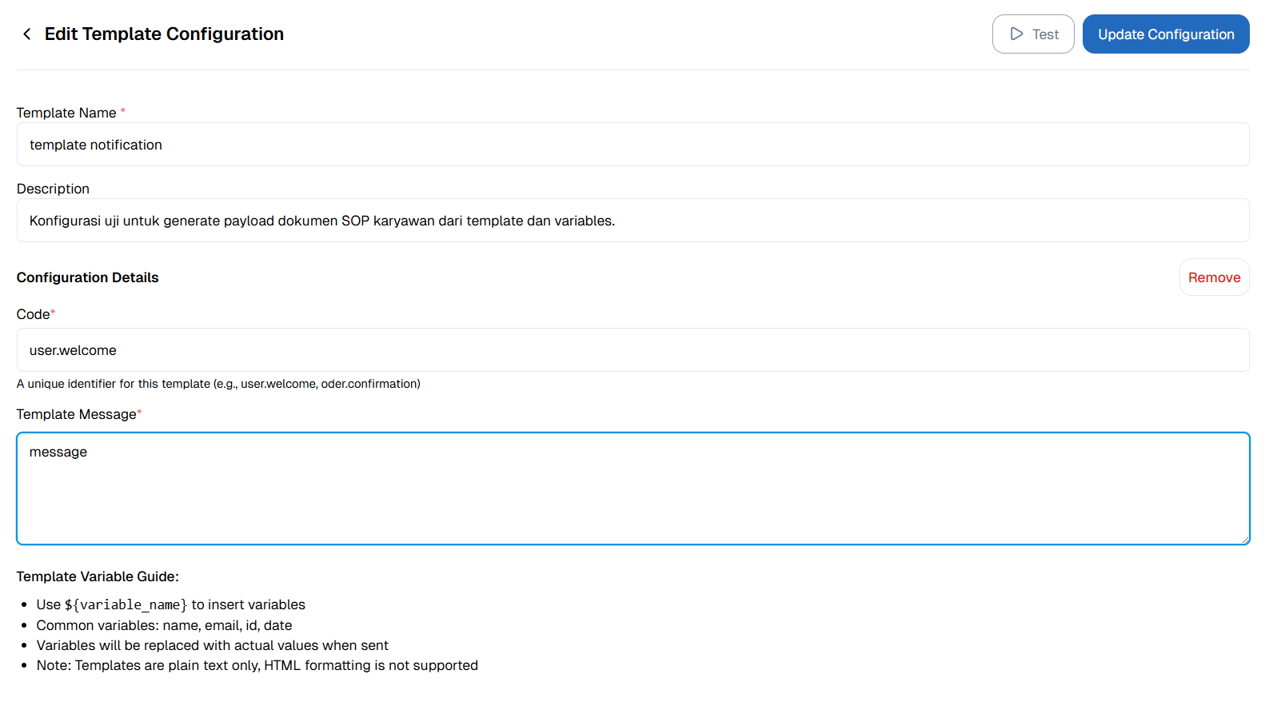Screen dimensions: 1277x706
Task: Click the plain text only note line
Action: (257, 664)
